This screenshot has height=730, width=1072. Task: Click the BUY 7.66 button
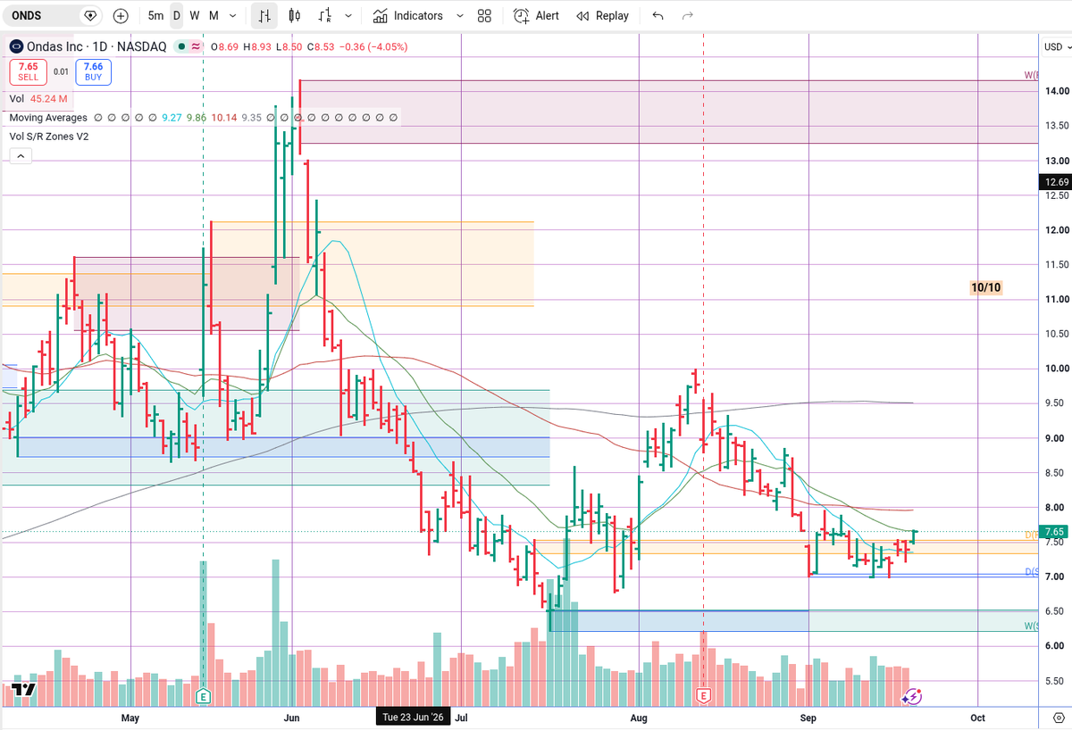93,72
